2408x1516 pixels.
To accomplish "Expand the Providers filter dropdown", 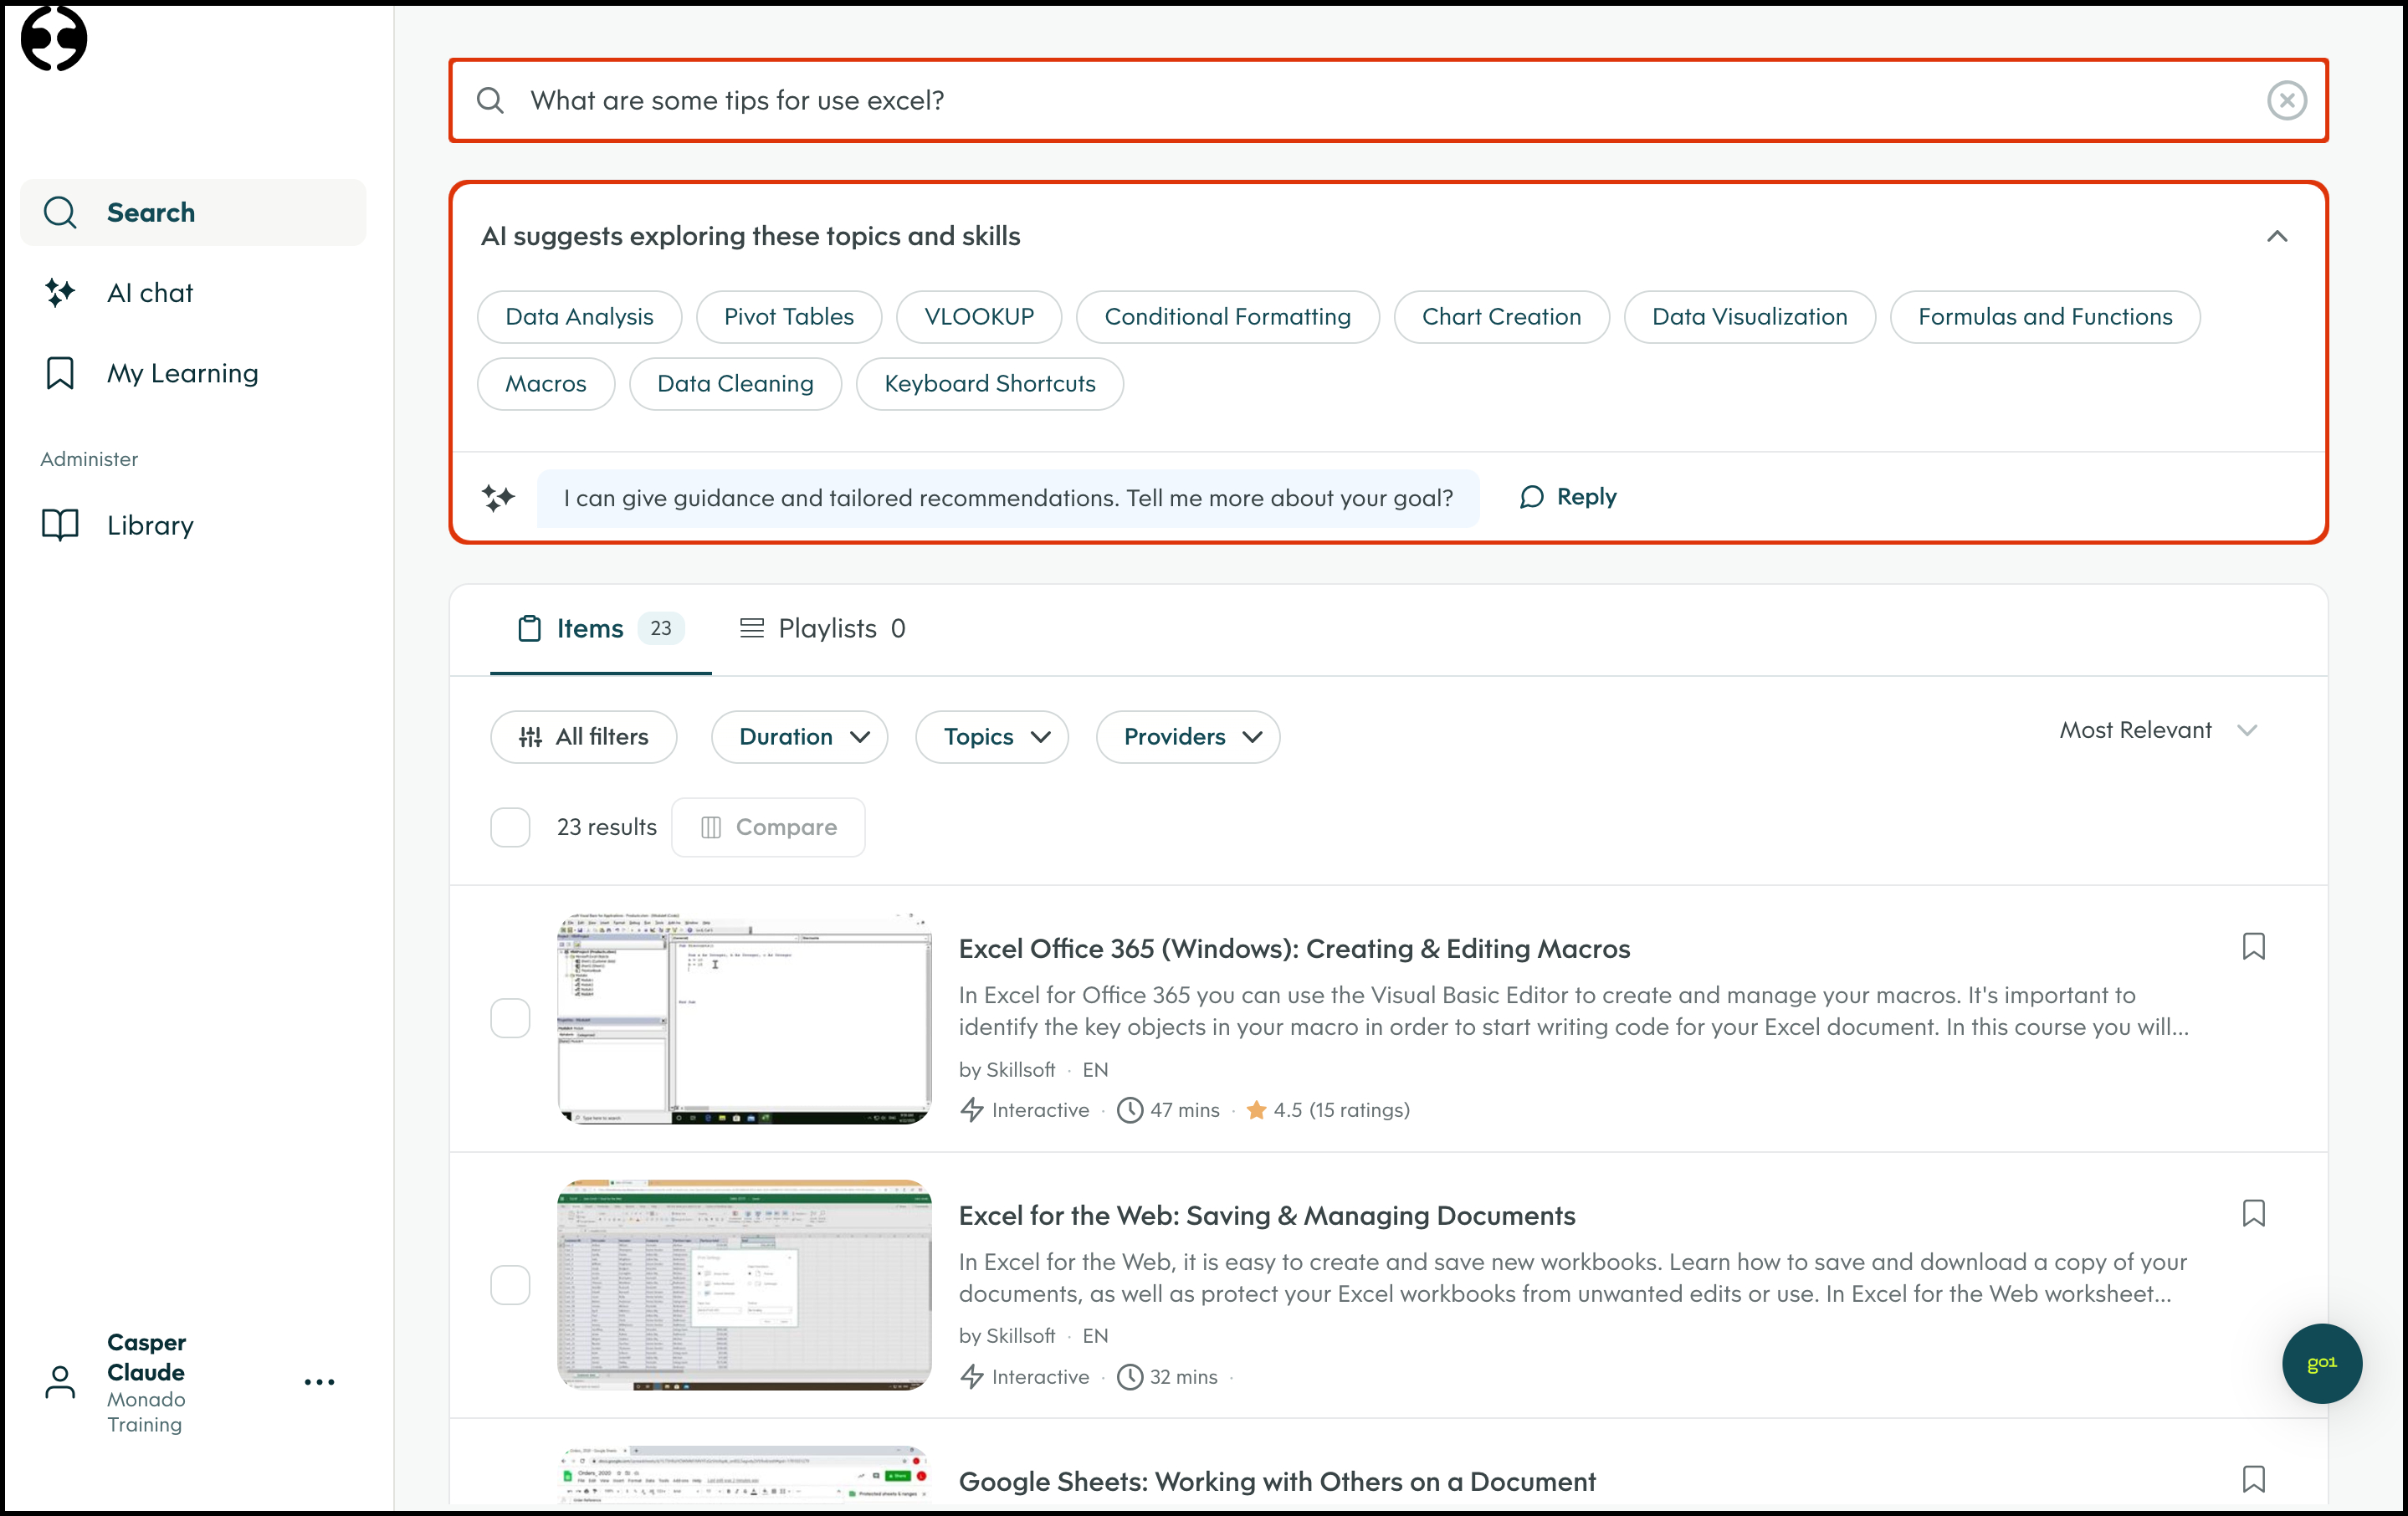I will click(x=1188, y=737).
